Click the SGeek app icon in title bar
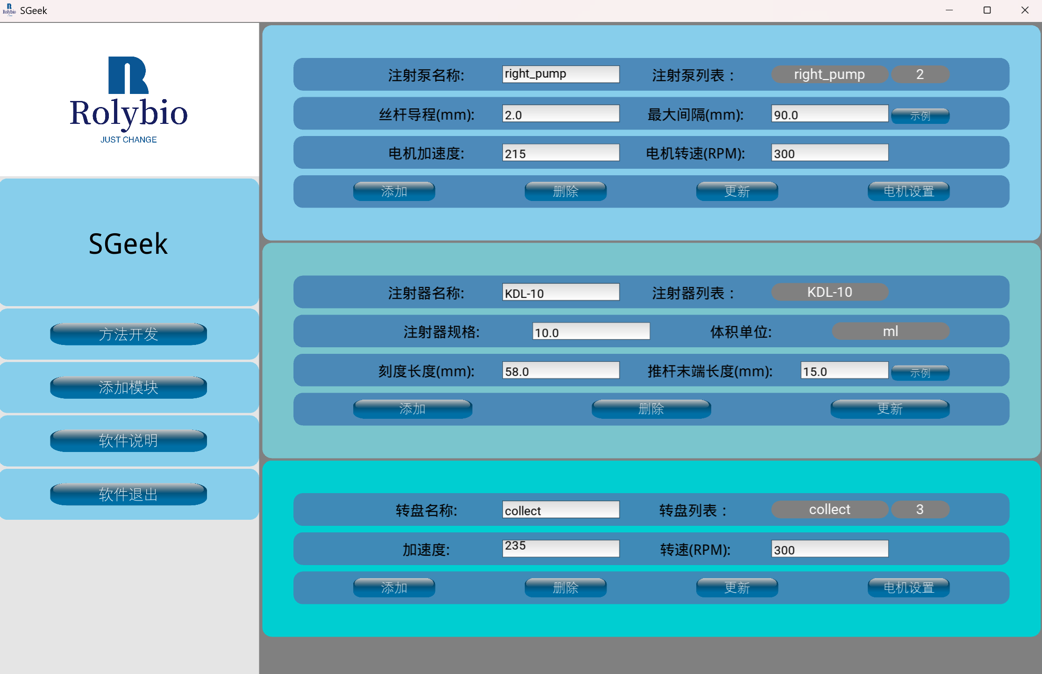Viewport: 1042px width, 674px height. point(9,10)
